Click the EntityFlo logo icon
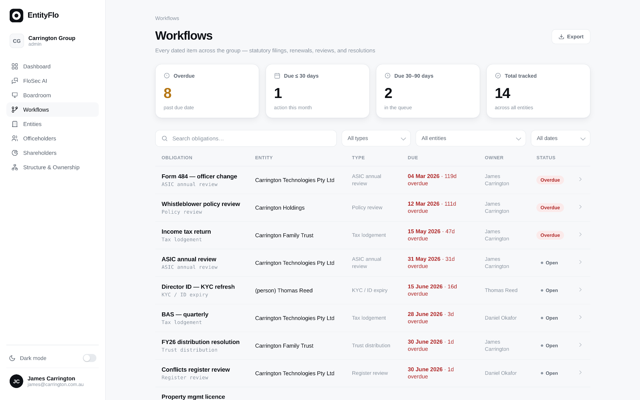640x400 pixels. [16, 15]
